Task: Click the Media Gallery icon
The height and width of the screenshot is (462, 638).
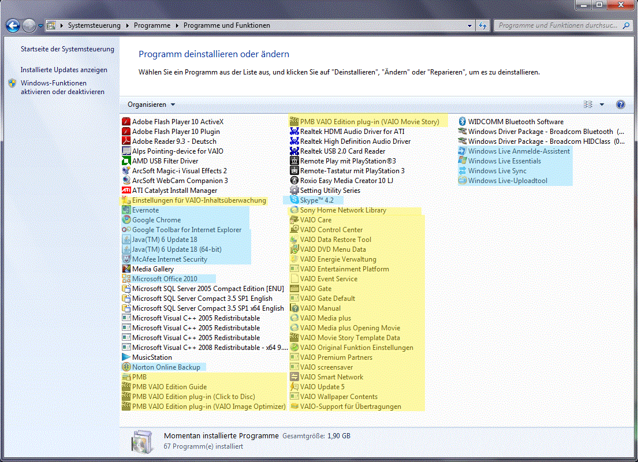Action: coord(126,269)
